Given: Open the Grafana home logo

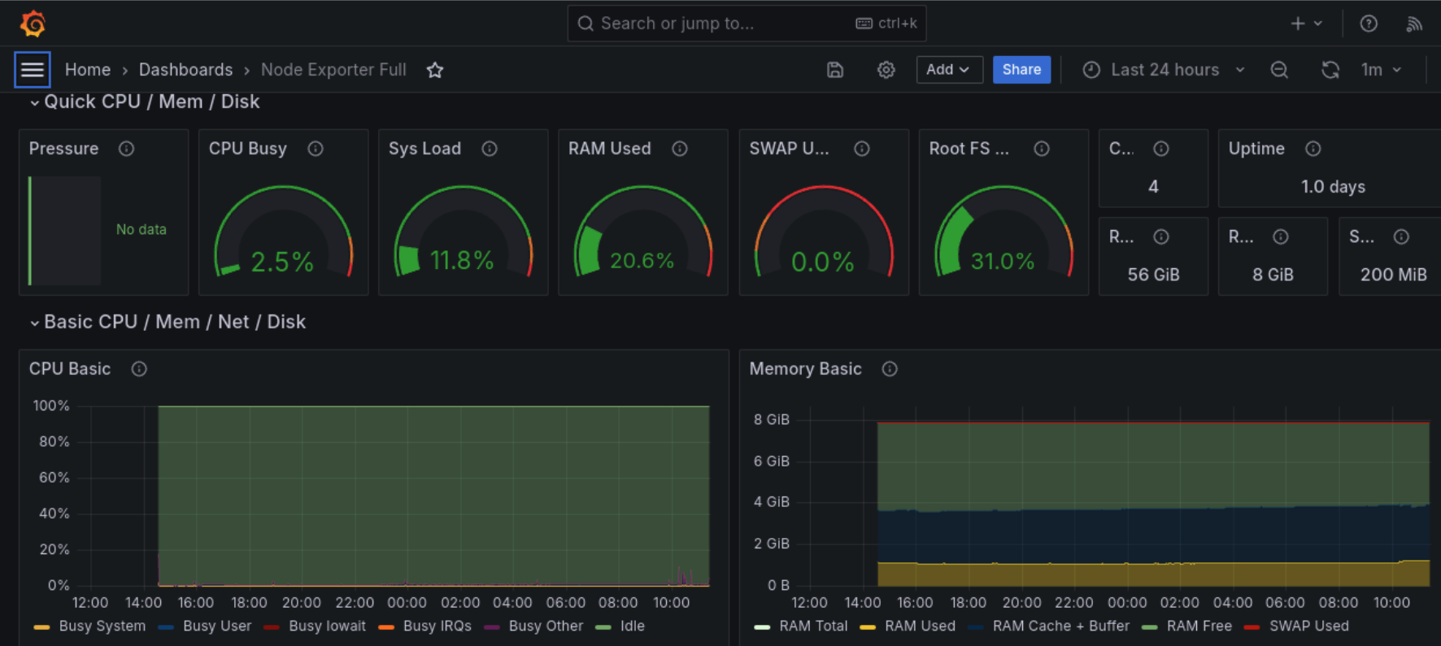Looking at the screenshot, I should pyautogui.click(x=33, y=24).
